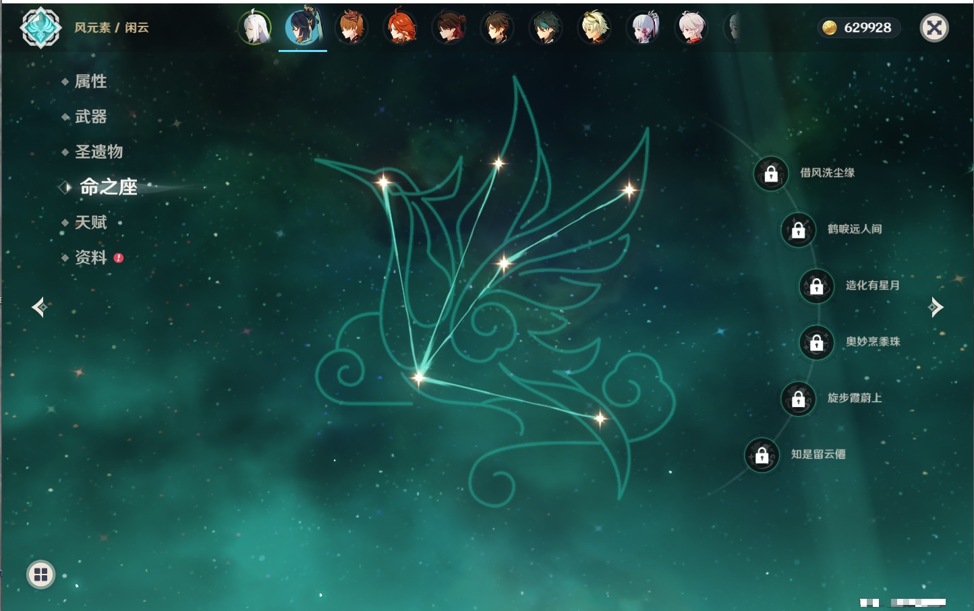Click the Mora amount 629928
The width and height of the screenshot is (974, 611).
pos(867,28)
